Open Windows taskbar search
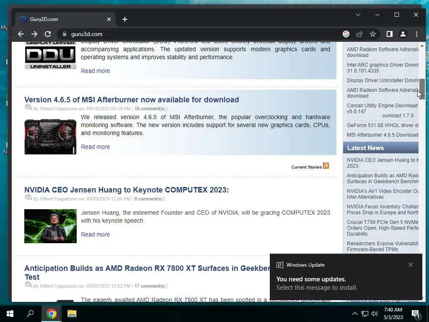The image size is (429, 322). click(30, 314)
